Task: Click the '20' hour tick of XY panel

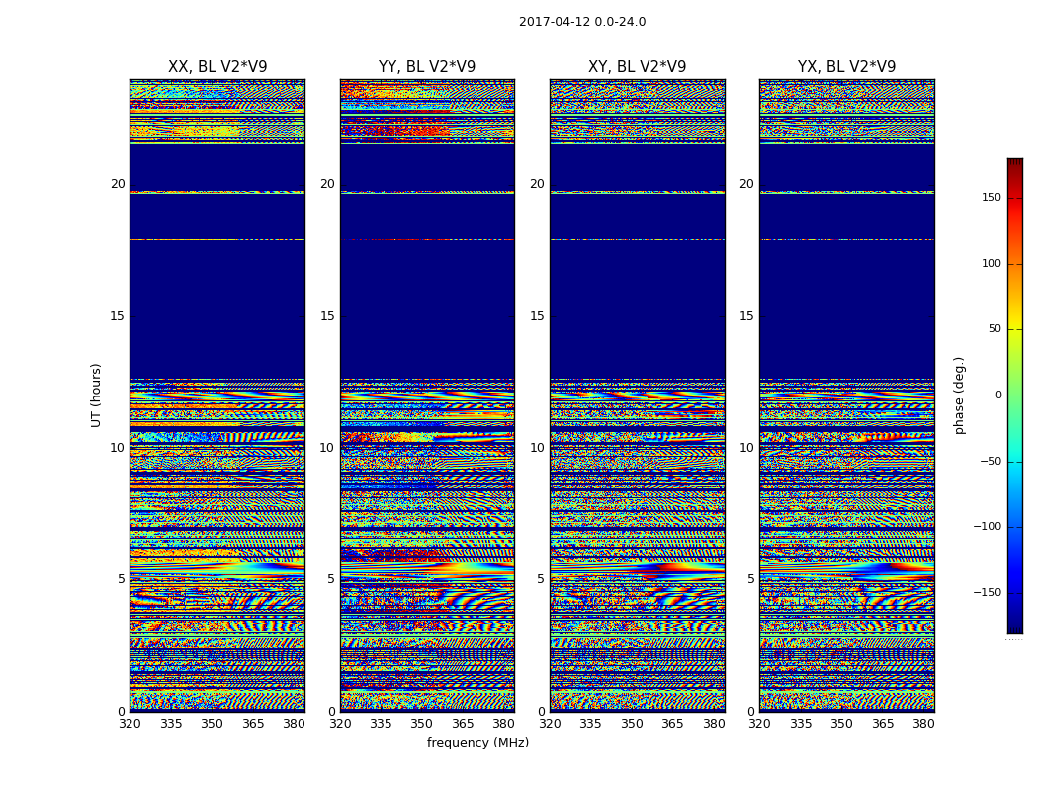Action: coord(538,183)
